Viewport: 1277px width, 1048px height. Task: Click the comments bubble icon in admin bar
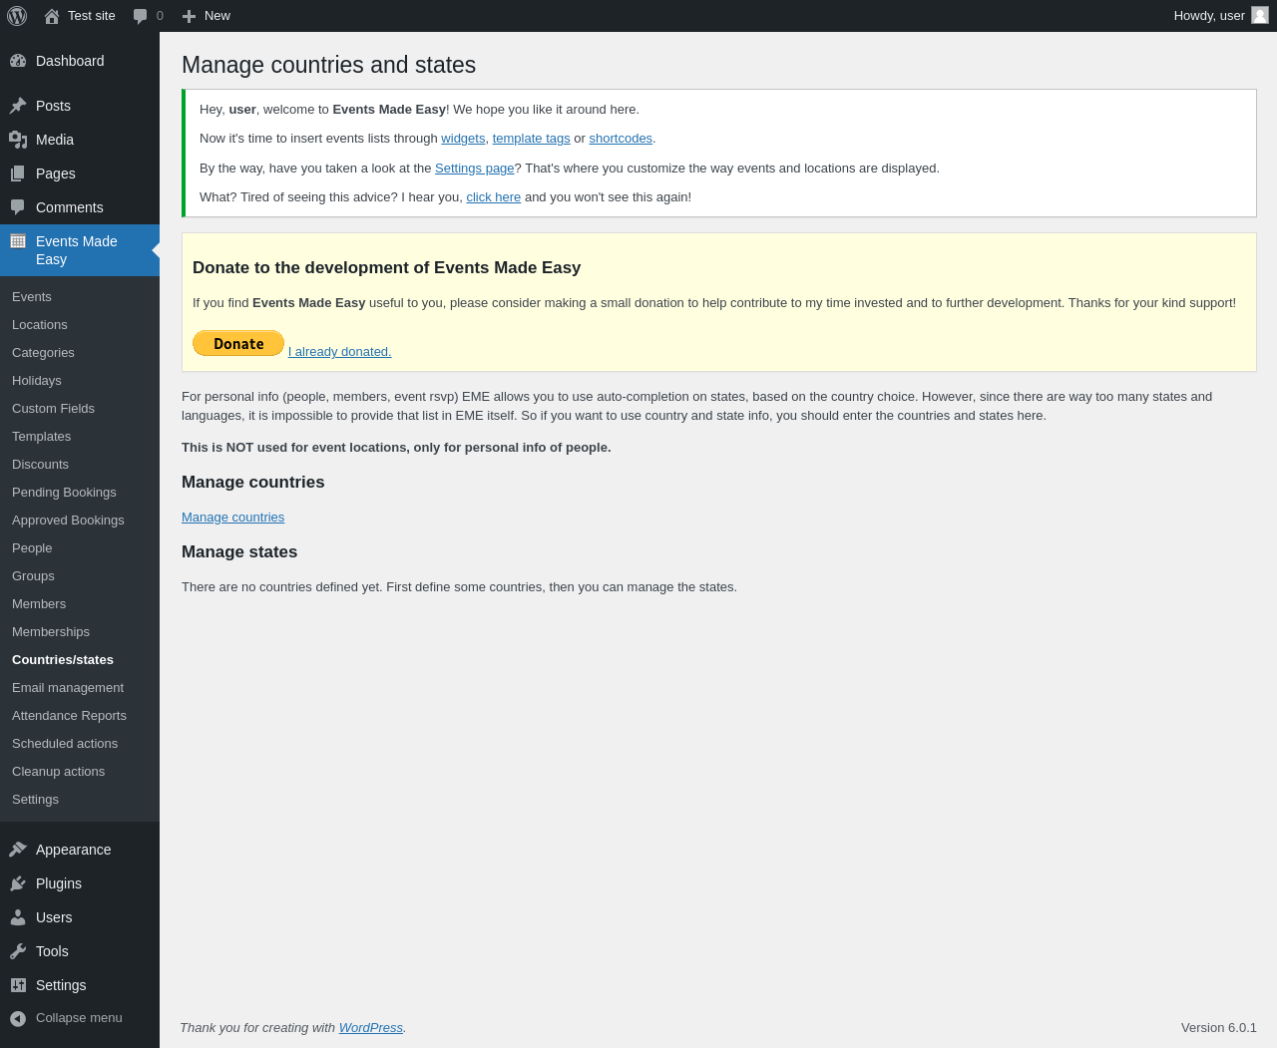tap(141, 16)
